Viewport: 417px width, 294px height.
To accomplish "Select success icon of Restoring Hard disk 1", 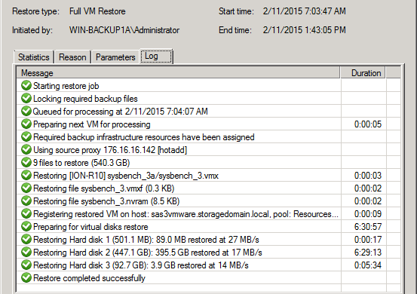I will click(26, 239).
